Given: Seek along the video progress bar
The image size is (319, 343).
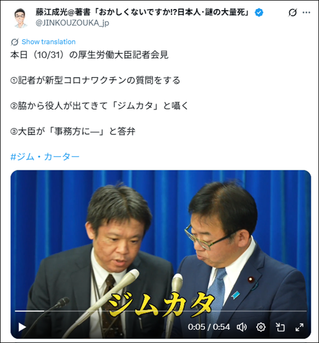Looking at the screenshot, I should [x=161, y=311].
